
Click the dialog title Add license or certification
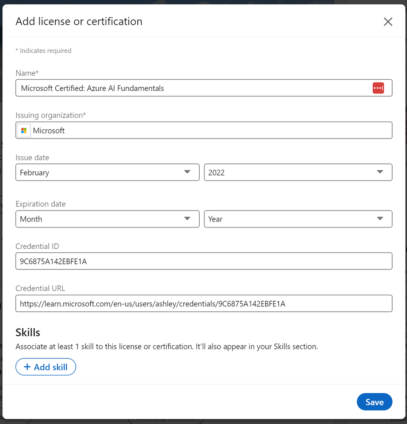[79, 21]
